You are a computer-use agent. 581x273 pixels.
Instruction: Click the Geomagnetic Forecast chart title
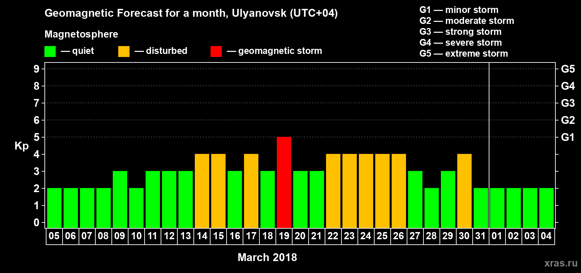tap(191, 13)
